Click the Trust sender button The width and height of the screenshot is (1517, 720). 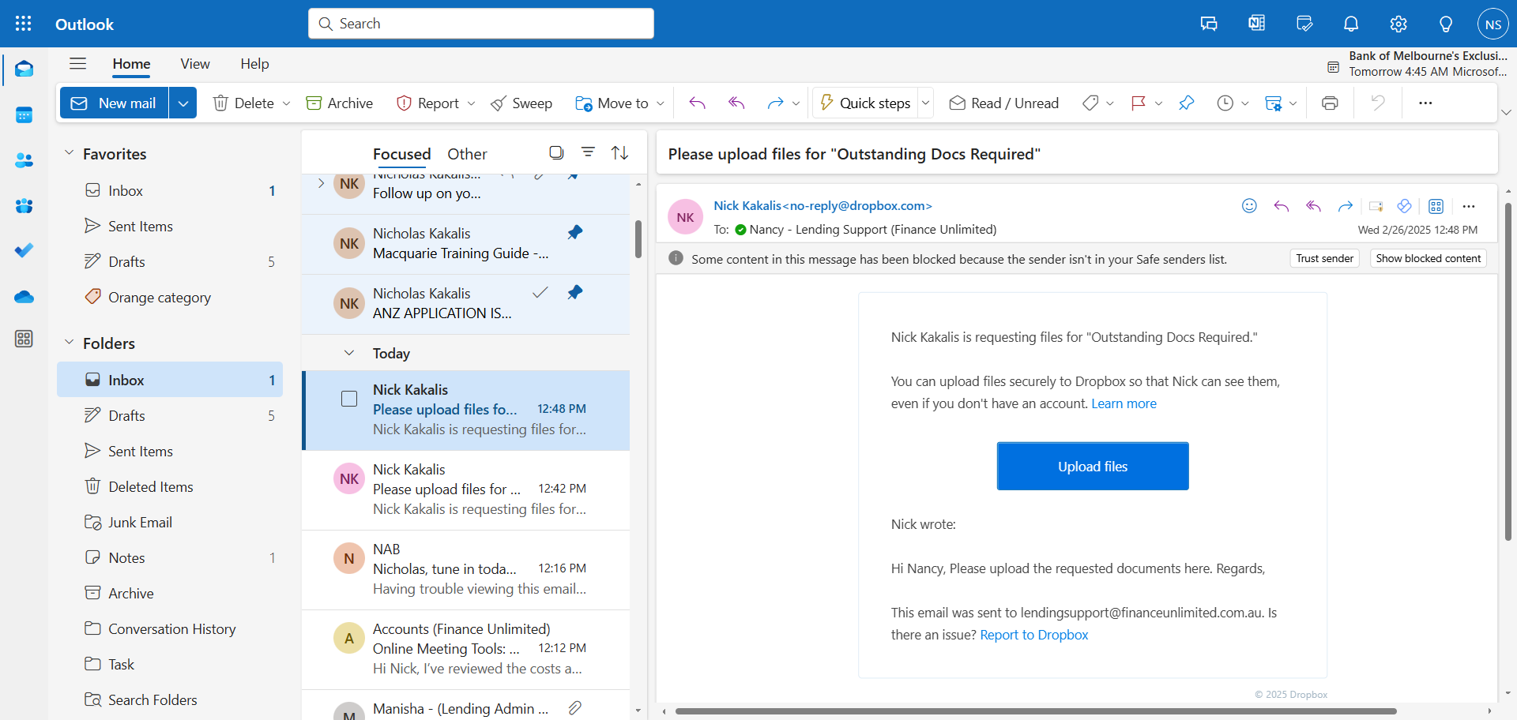(x=1324, y=258)
